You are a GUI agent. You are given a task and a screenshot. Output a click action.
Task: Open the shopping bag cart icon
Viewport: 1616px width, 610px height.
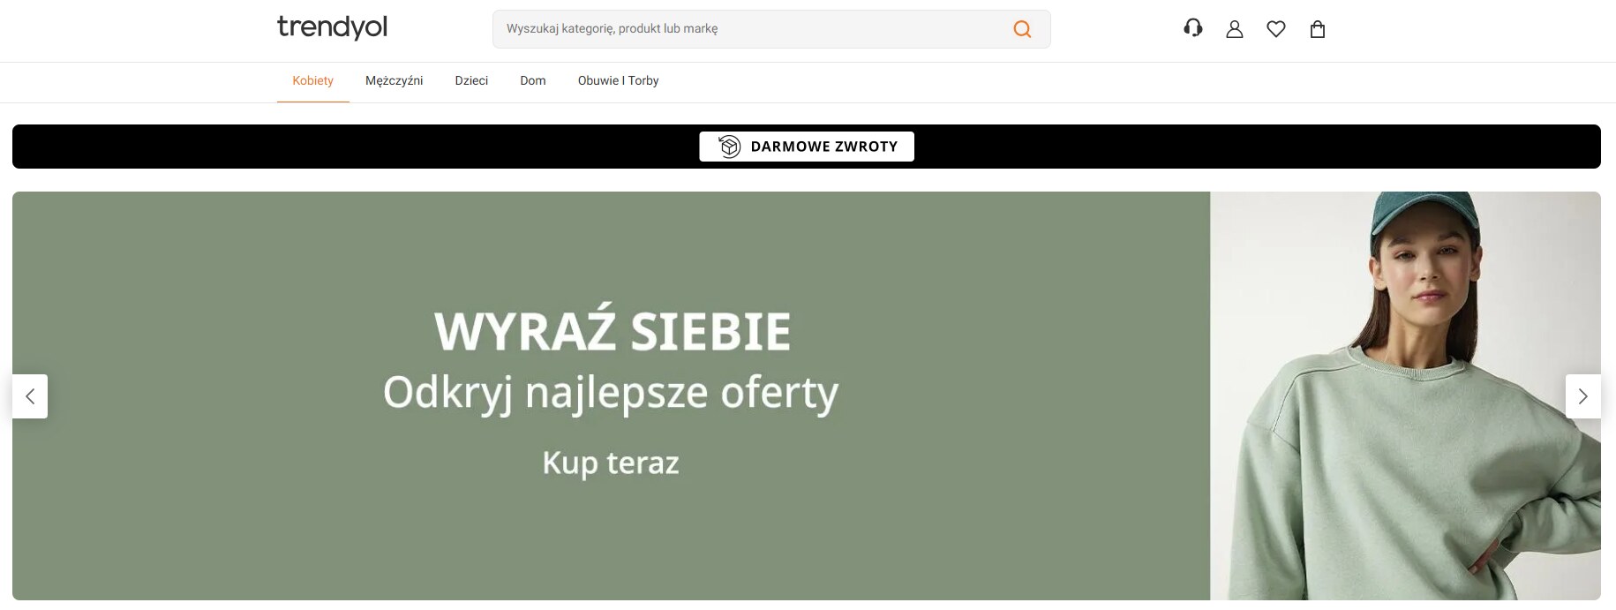1317,29
